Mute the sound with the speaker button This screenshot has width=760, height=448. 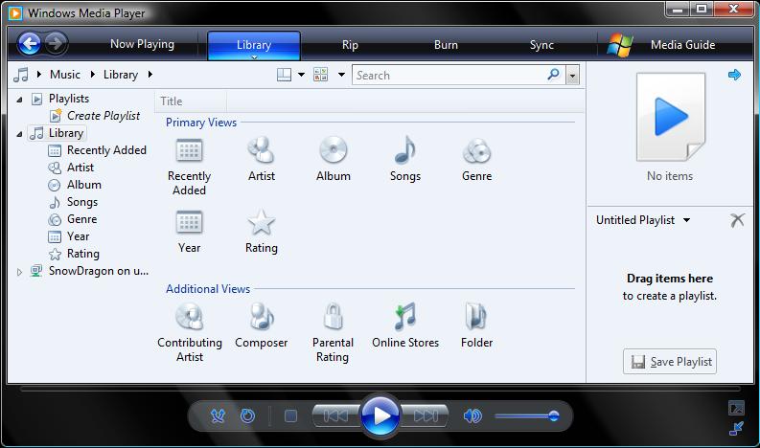coord(472,415)
